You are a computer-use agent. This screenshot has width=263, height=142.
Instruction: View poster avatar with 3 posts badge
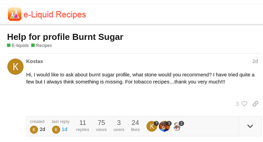click(x=164, y=126)
